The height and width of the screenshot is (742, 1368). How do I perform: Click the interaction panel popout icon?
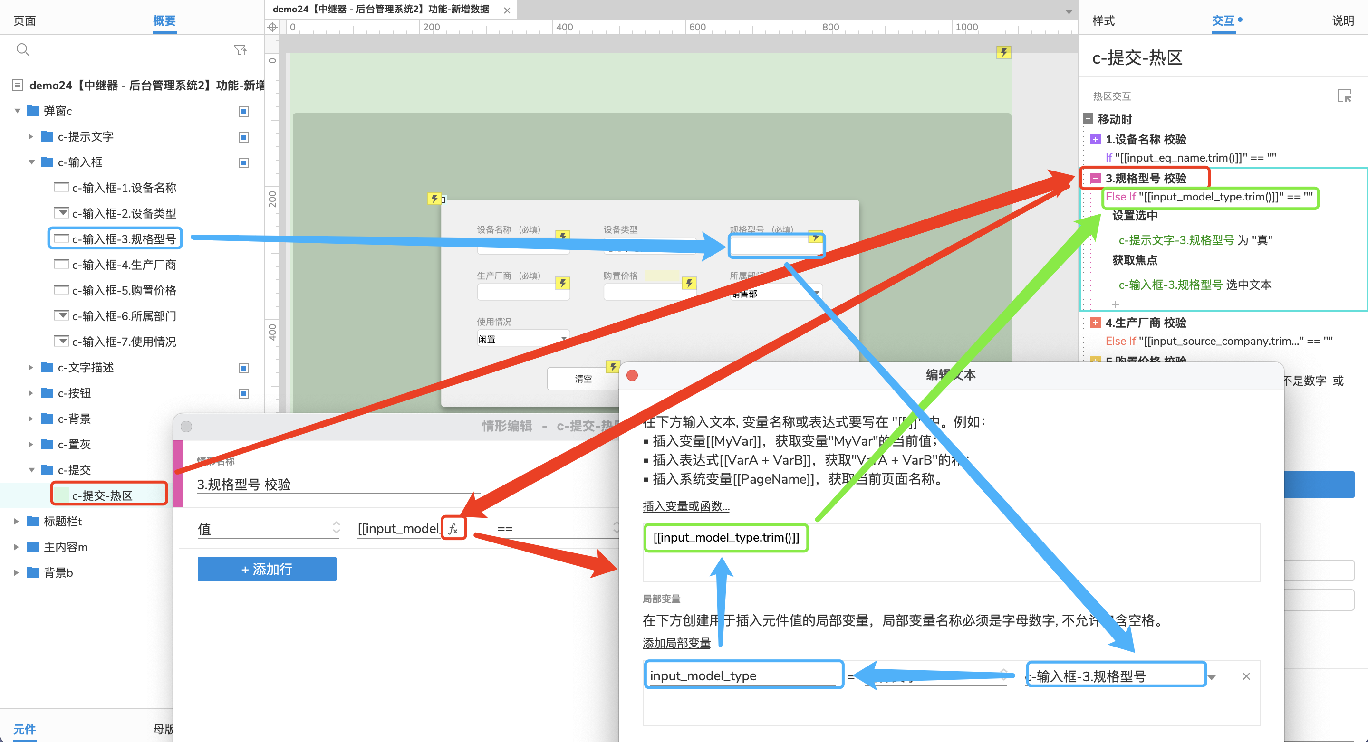coord(1344,96)
